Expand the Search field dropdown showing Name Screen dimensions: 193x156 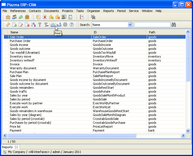130,25
